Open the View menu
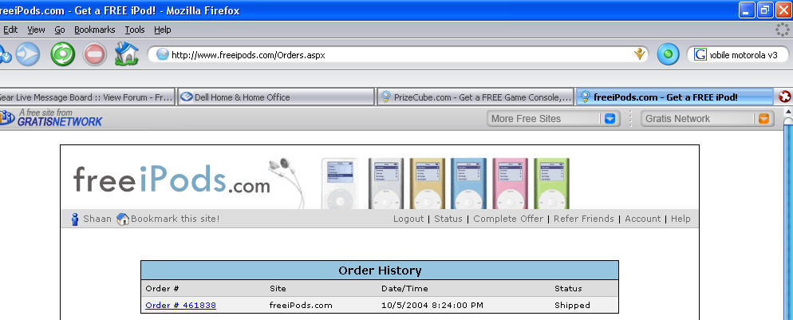This screenshot has height=320, width=793. click(36, 30)
